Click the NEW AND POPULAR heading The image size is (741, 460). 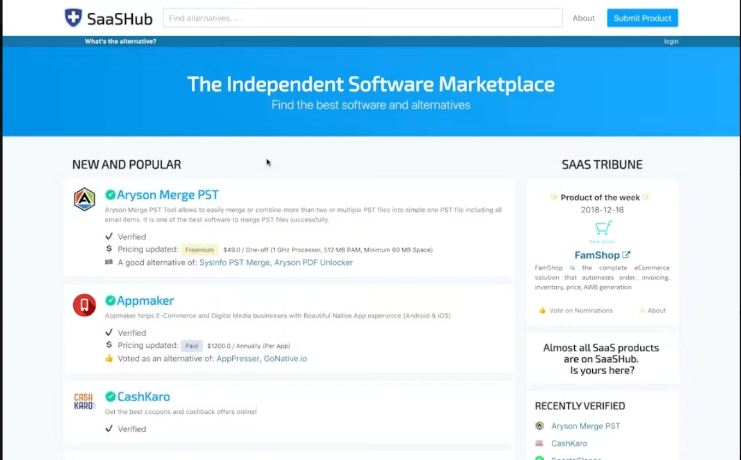click(126, 164)
